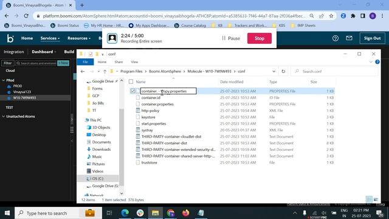Open the Build tab in Boomi

69,52
